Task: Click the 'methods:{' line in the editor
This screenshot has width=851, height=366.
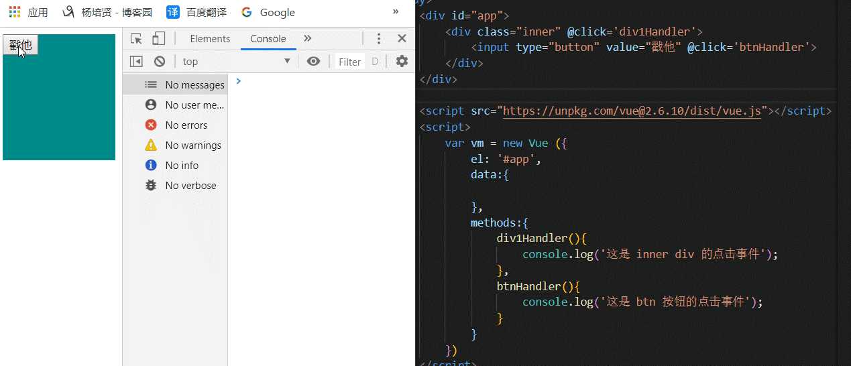Action: [x=500, y=223]
